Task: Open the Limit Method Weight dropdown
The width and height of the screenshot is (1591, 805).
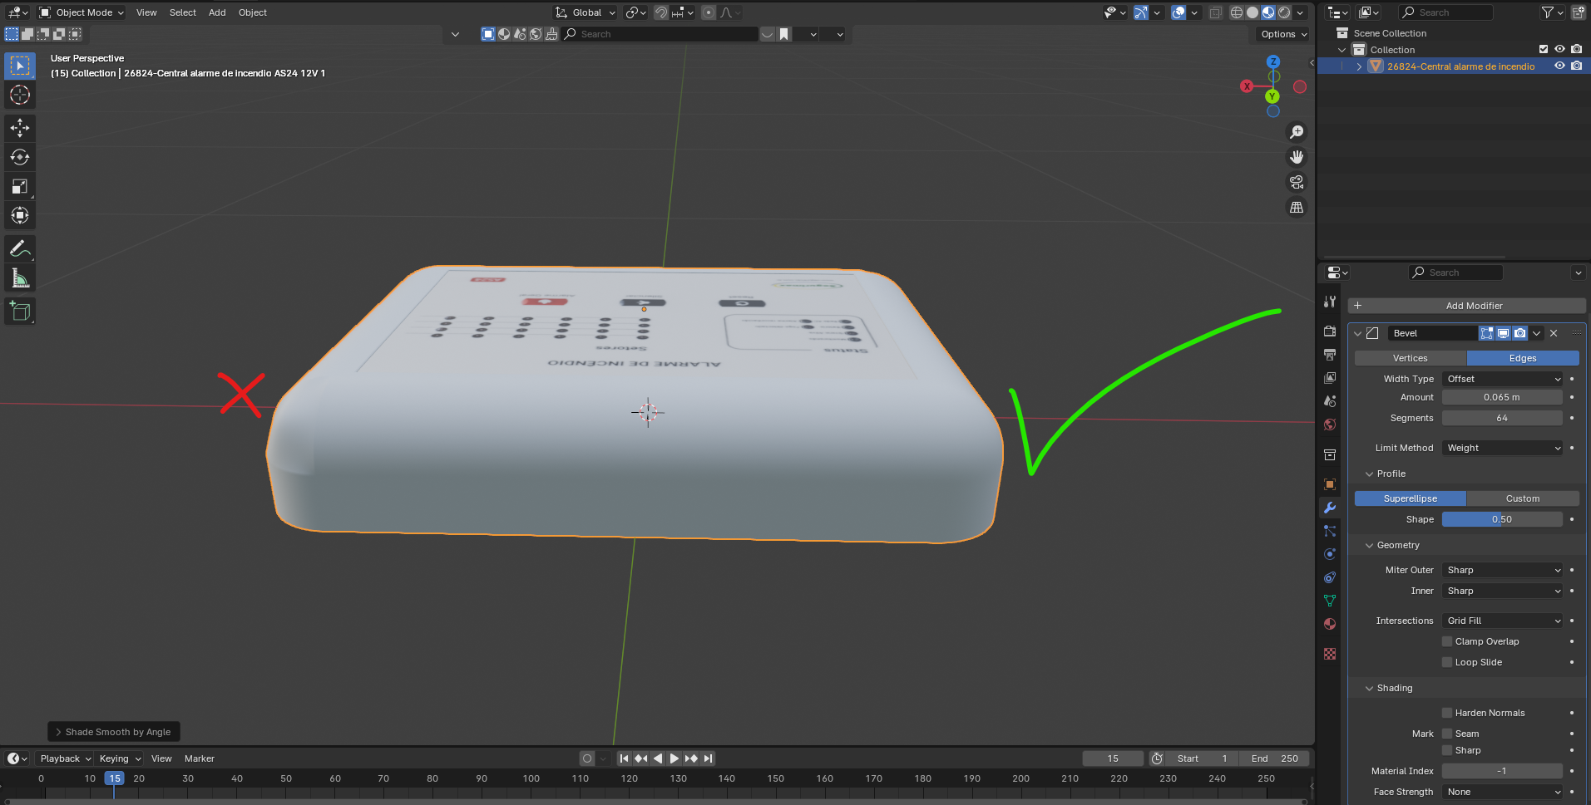Action: click(1503, 448)
